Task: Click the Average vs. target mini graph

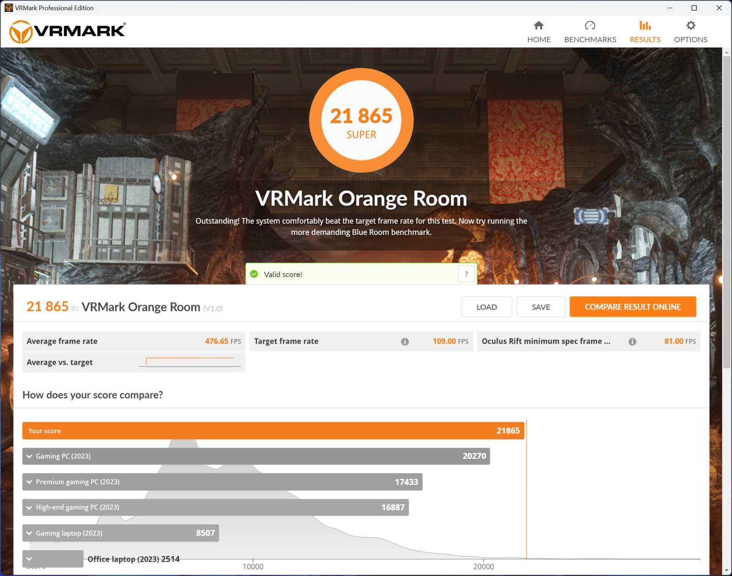Action: 190,362
